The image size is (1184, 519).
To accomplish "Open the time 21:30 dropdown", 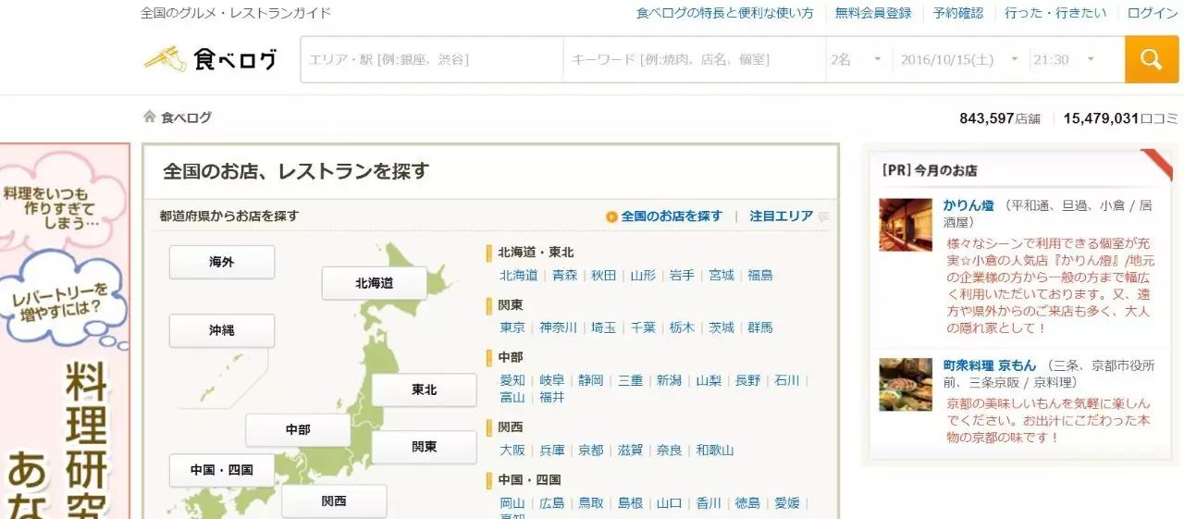I will (1065, 59).
